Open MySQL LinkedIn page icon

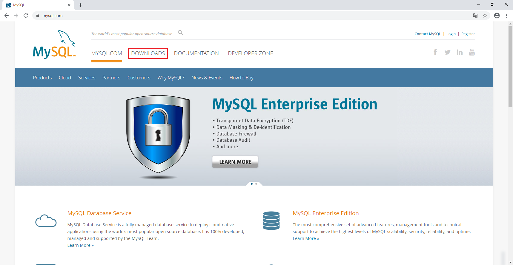(x=460, y=52)
